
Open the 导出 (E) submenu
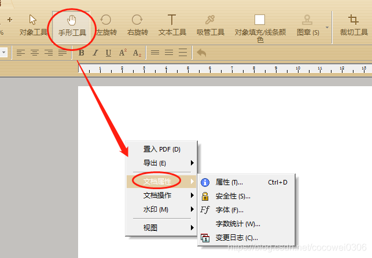pos(162,163)
